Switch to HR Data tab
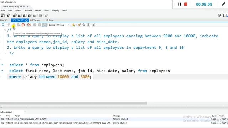The image size is (228, 128). pyautogui.click(x=49, y=20)
